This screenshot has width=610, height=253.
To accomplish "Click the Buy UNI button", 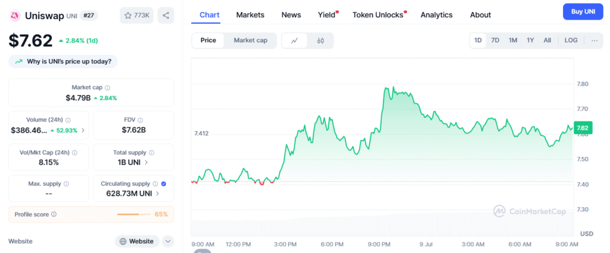I will click(x=583, y=12).
